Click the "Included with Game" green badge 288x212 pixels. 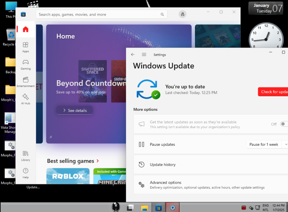(110, 172)
